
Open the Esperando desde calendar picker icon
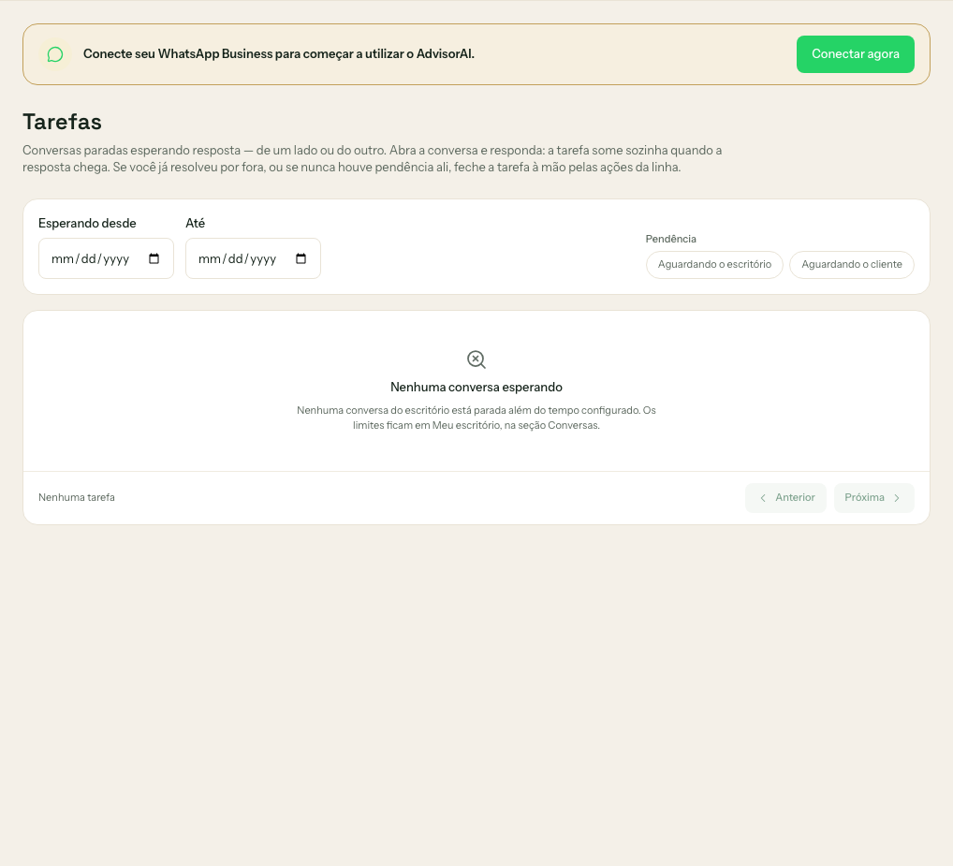[x=154, y=259]
